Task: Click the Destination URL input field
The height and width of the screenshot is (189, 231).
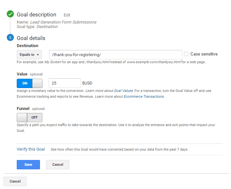Action: (x=115, y=55)
